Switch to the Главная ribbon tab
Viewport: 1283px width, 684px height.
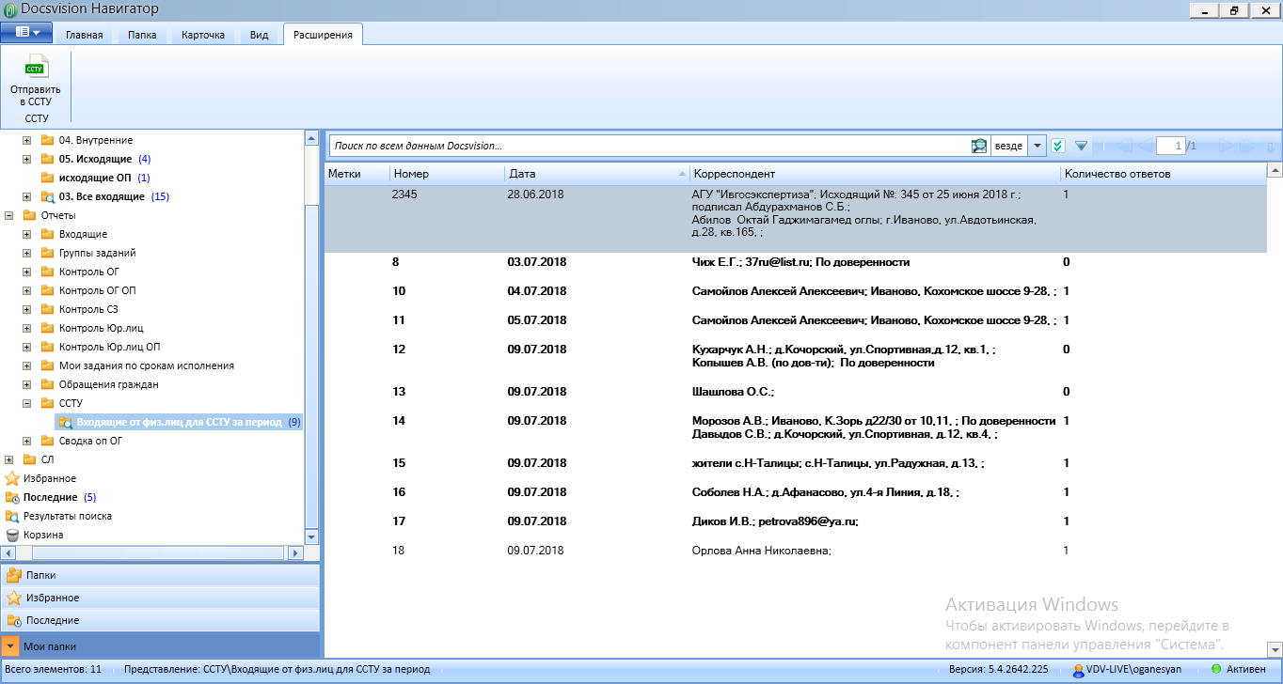(x=84, y=35)
